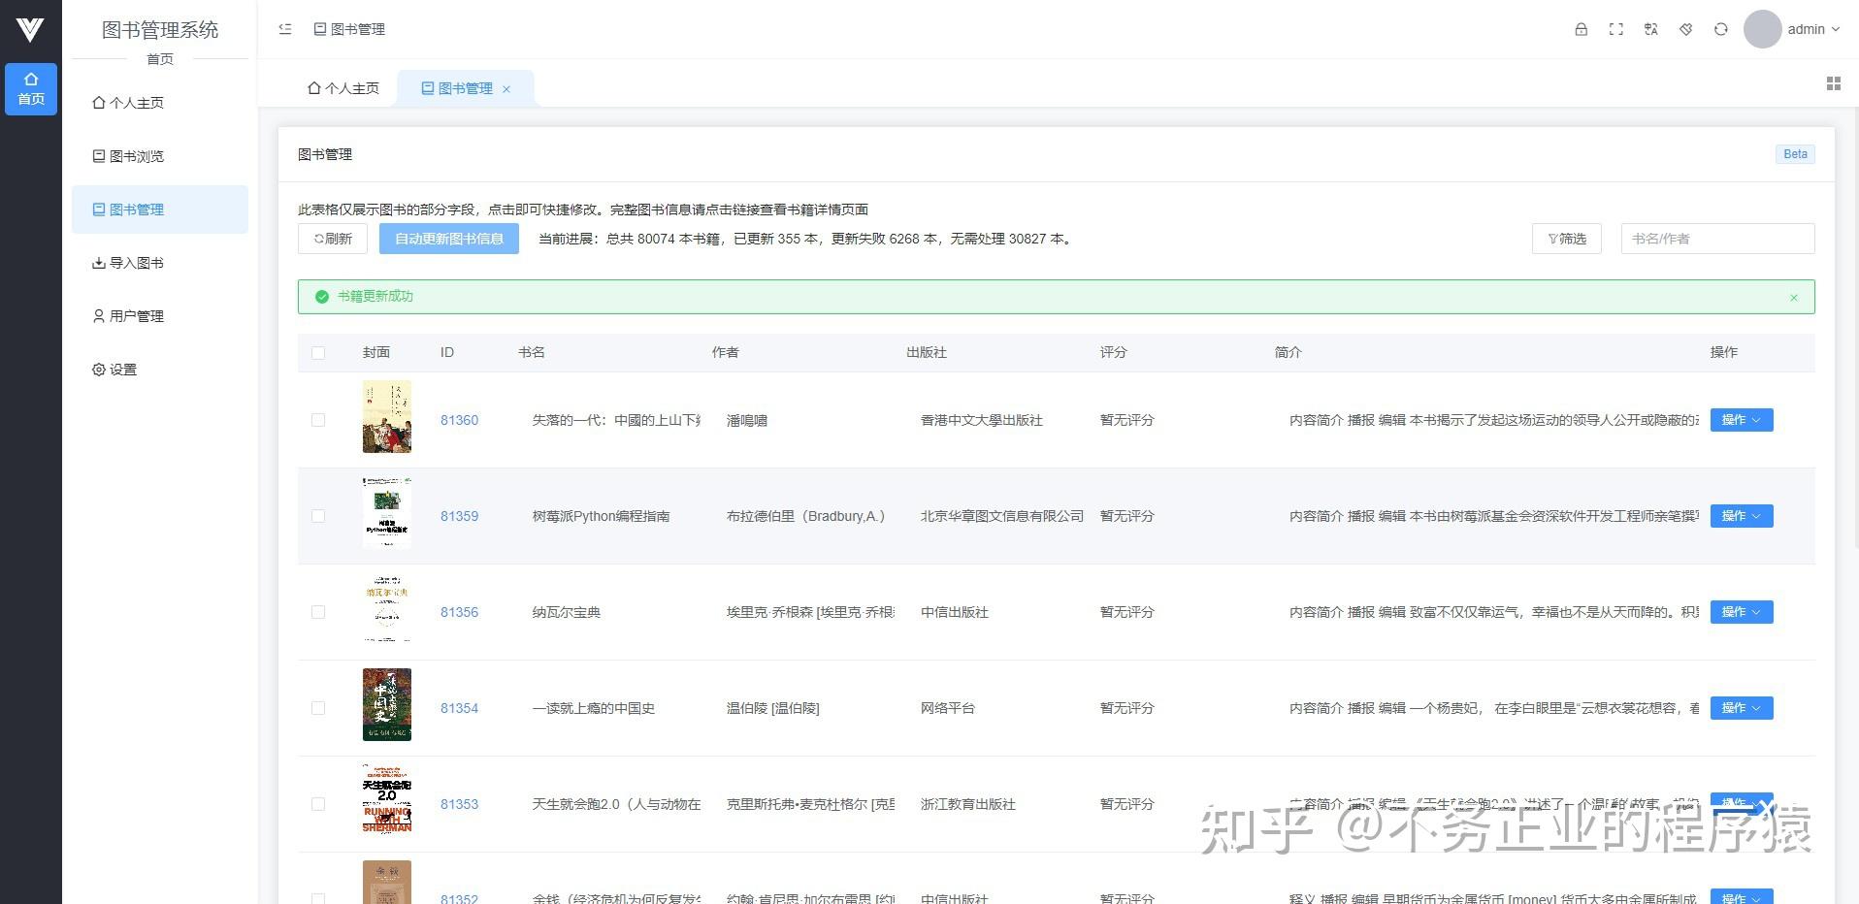This screenshot has height=904, width=1859.
Task: Refresh the page using the reload icon
Action: click(x=1721, y=29)
